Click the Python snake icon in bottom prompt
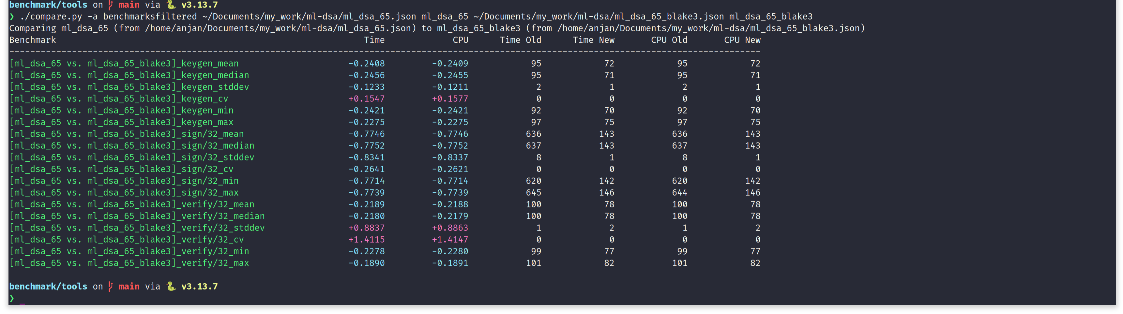Image resolution: width=1123 pixels, height=314 pixels. [x=171, y=286]
